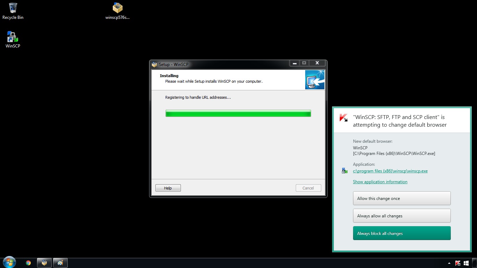Click Show application information link
The width and height of the screenshot is (477, 268).
(x=380, y=182)
